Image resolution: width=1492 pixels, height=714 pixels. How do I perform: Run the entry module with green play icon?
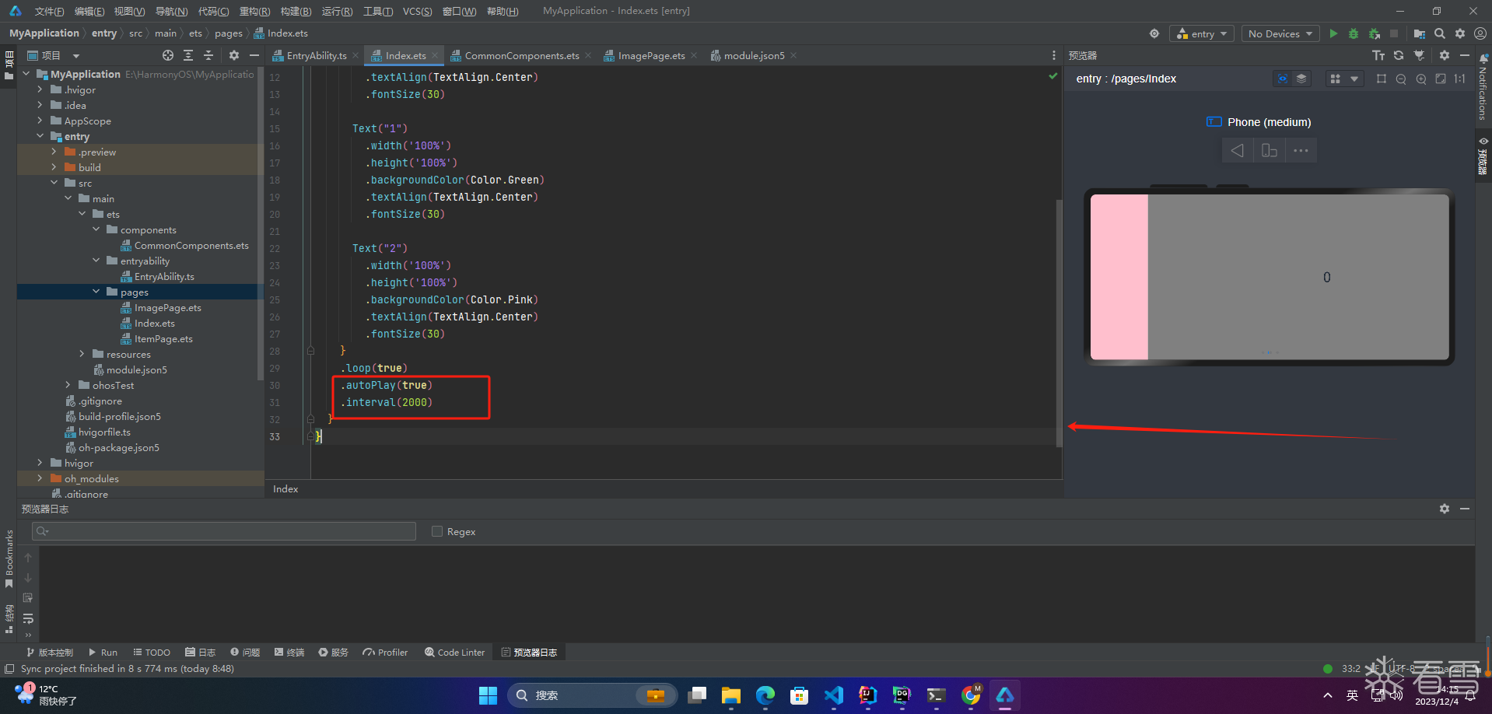1333,33
